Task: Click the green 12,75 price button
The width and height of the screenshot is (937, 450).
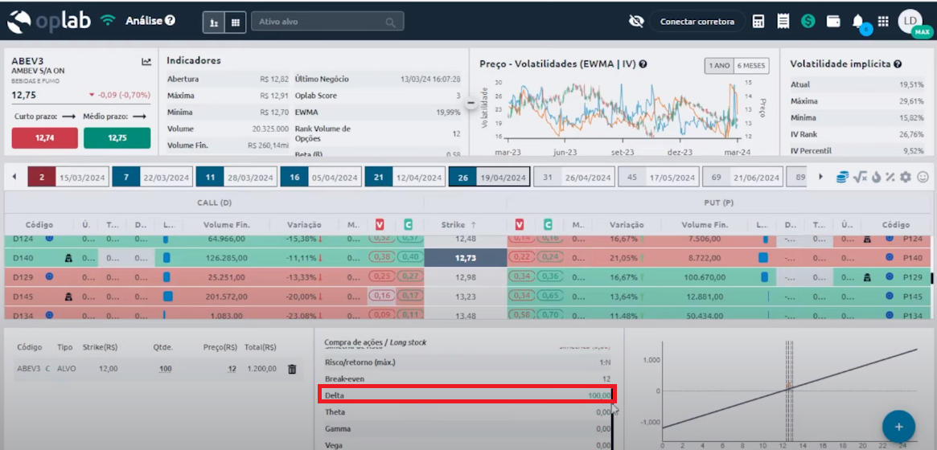Action: [117, 138]
